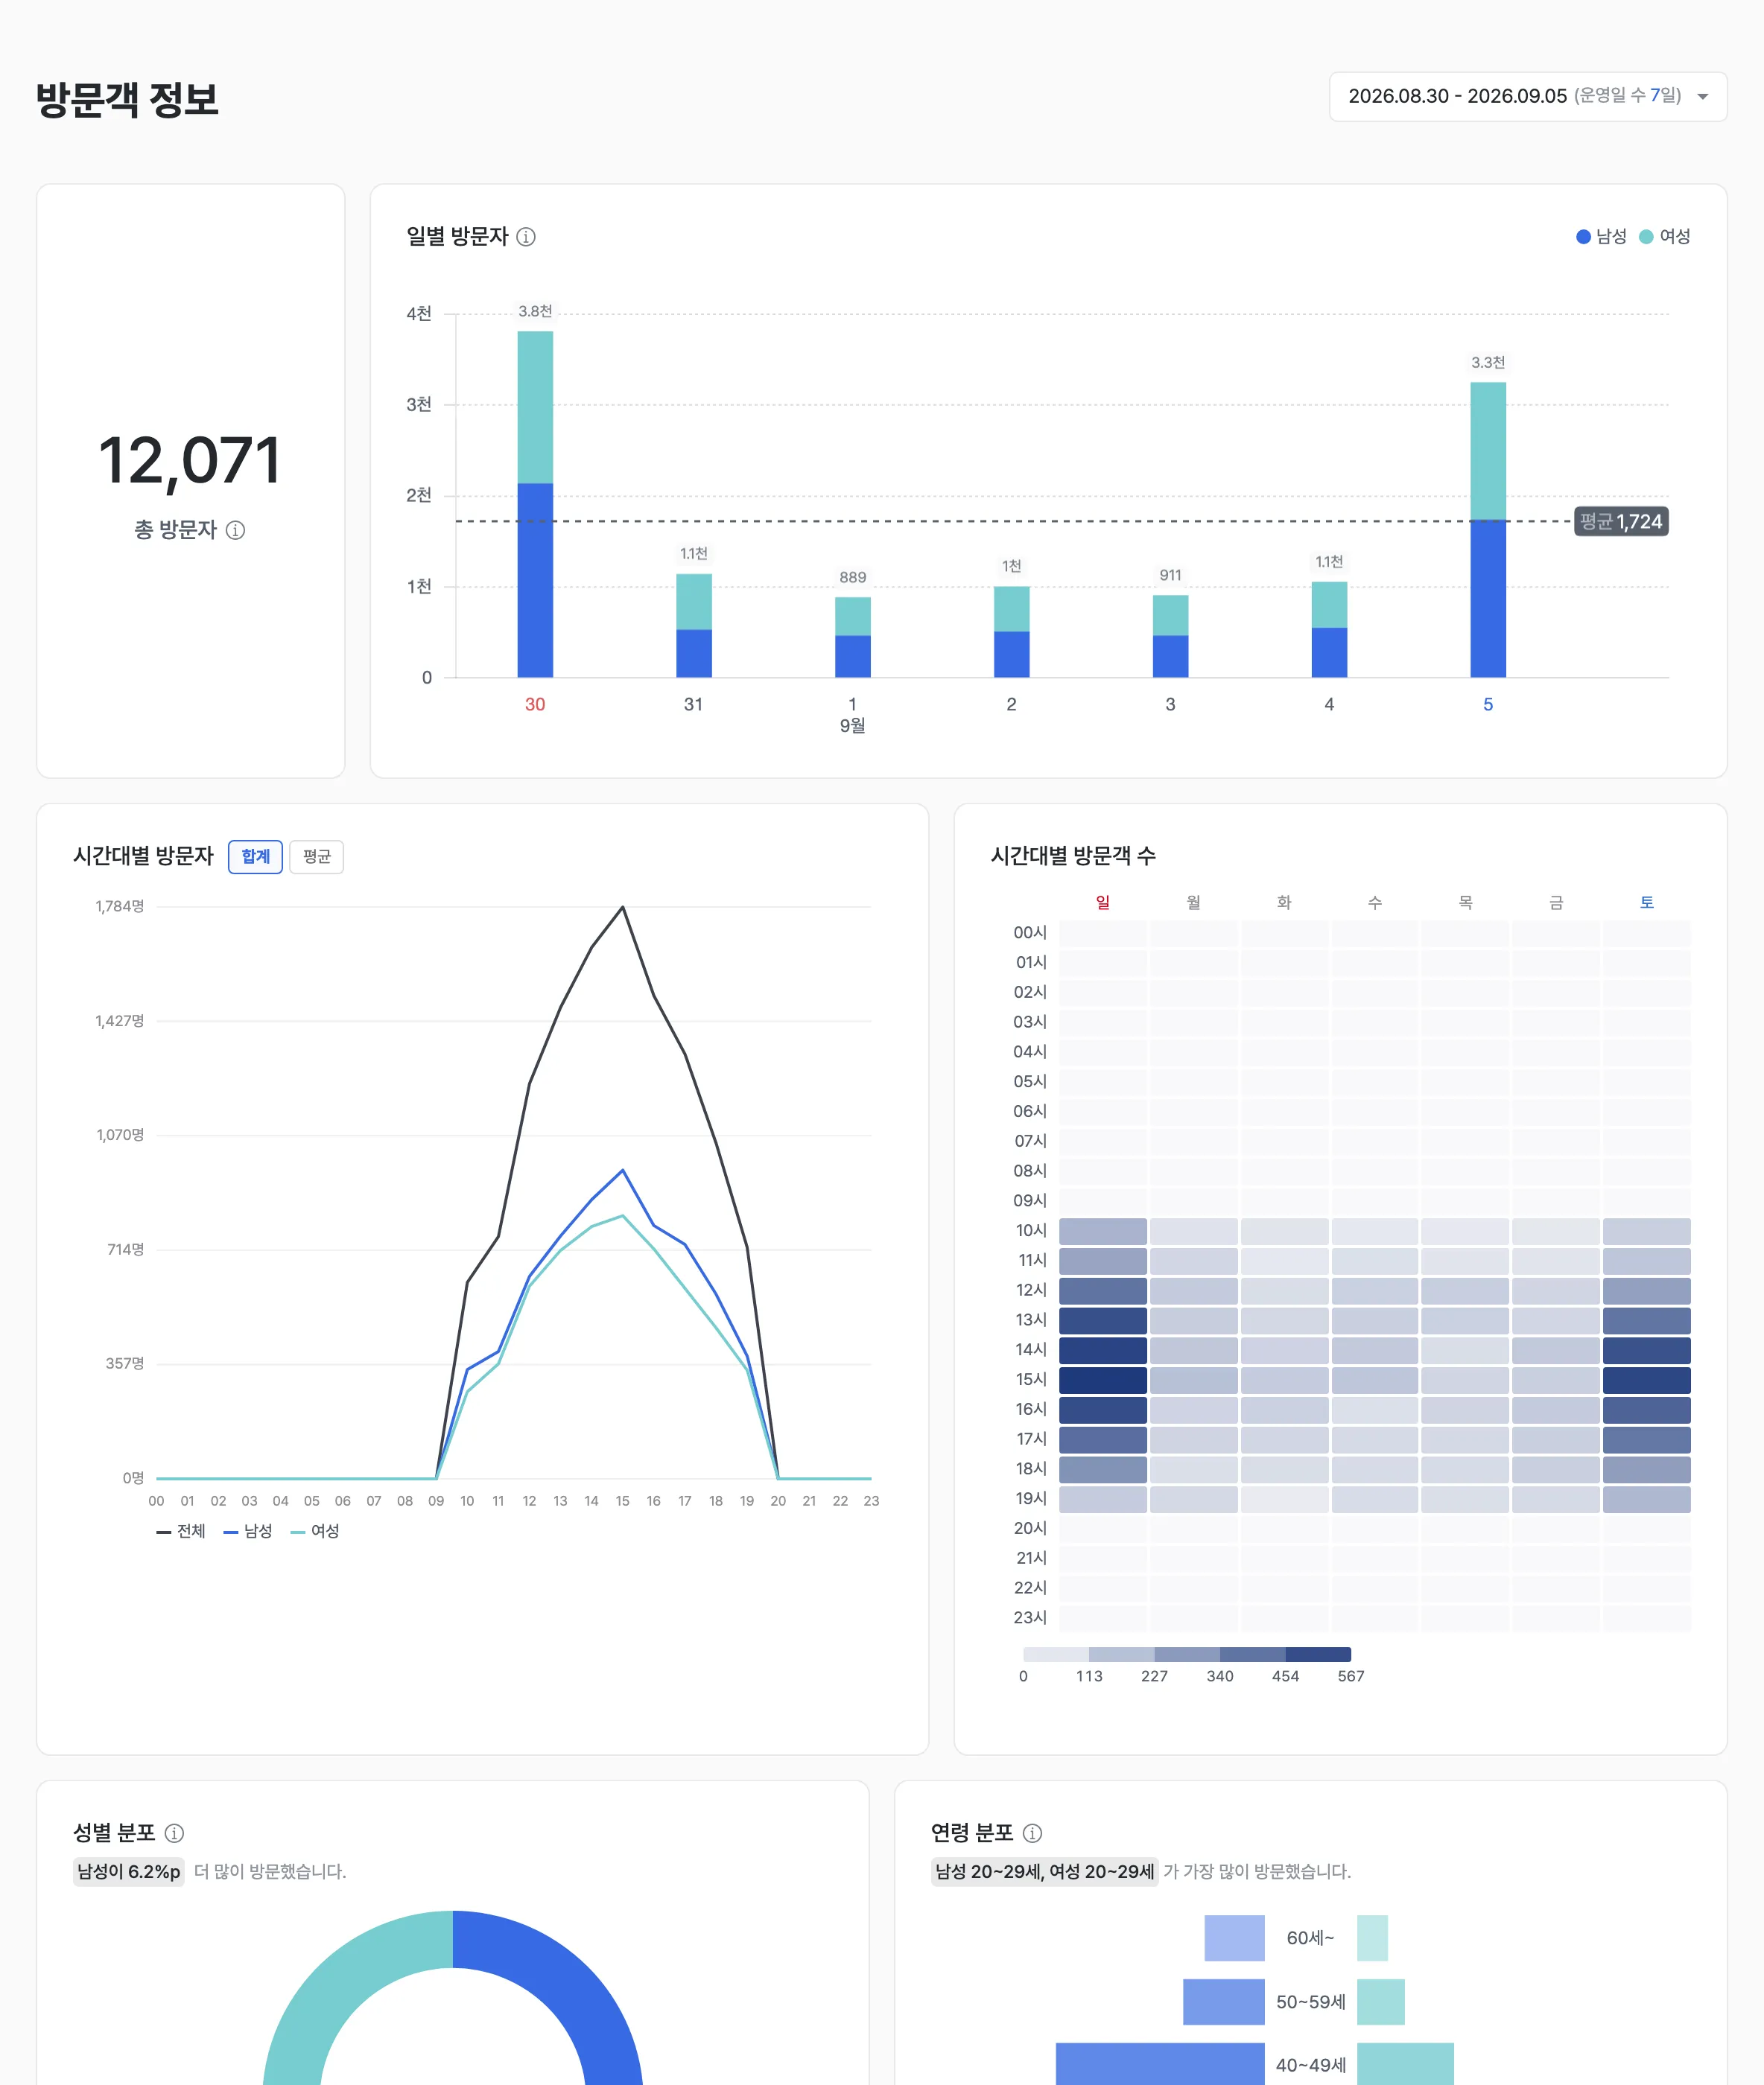Toggle the 전체 line legend

(181, 1531)
